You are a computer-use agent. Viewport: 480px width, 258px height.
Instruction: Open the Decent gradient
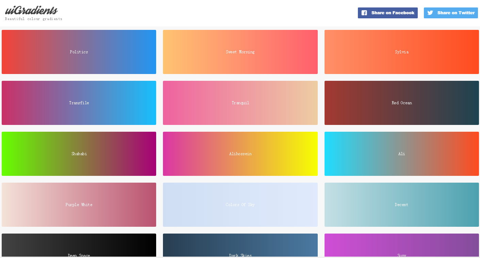point(402,204)
